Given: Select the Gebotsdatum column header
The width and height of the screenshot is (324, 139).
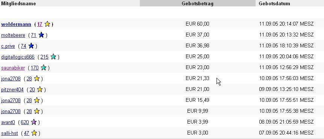Looking at the screenshot, I should click(274, 3).
